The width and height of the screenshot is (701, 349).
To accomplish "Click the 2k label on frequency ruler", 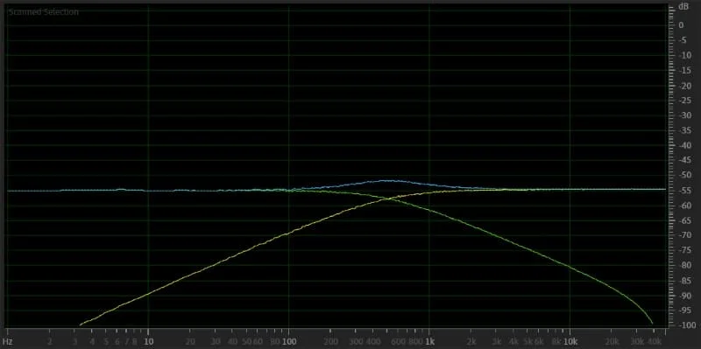I will click(471, 342).
